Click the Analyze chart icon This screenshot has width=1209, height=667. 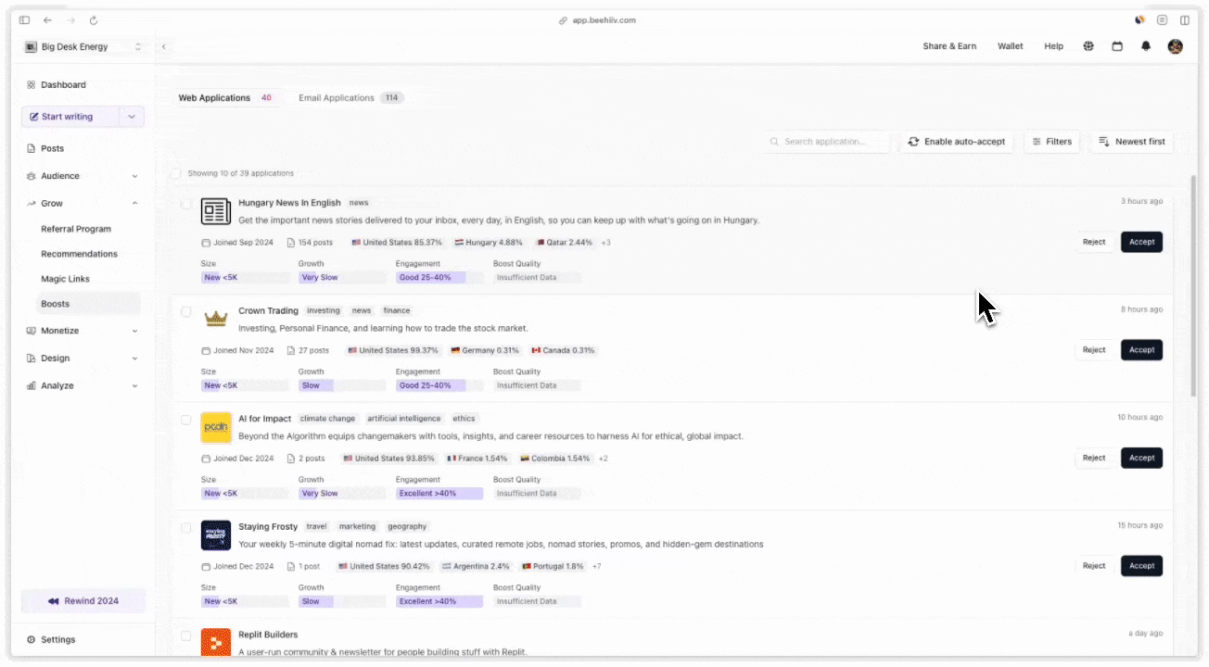(x=31, y=385)
